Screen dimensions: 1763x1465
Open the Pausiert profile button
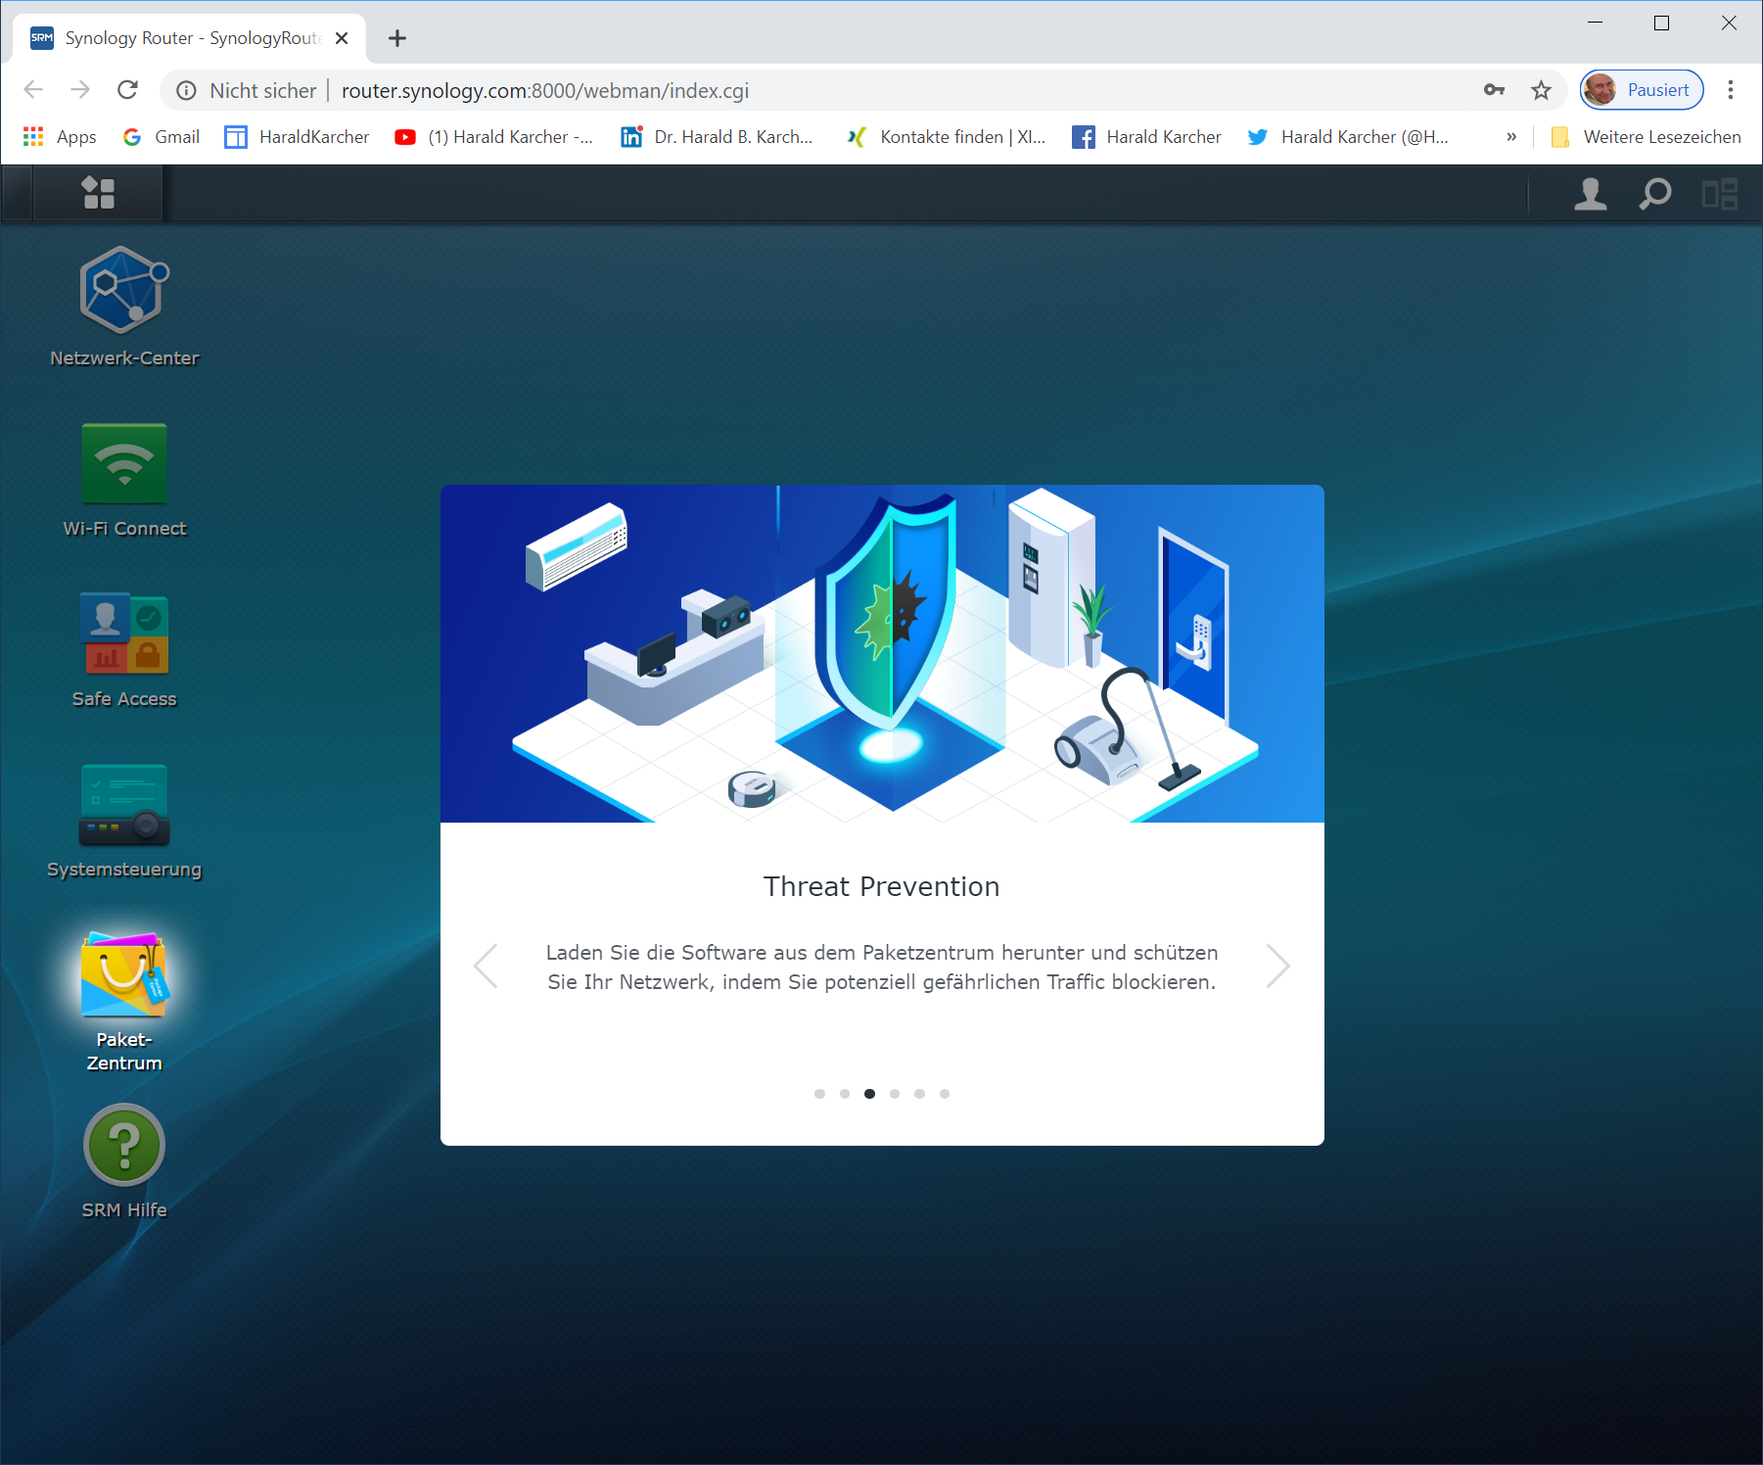pyautogui.click(x=1642, y=90)
